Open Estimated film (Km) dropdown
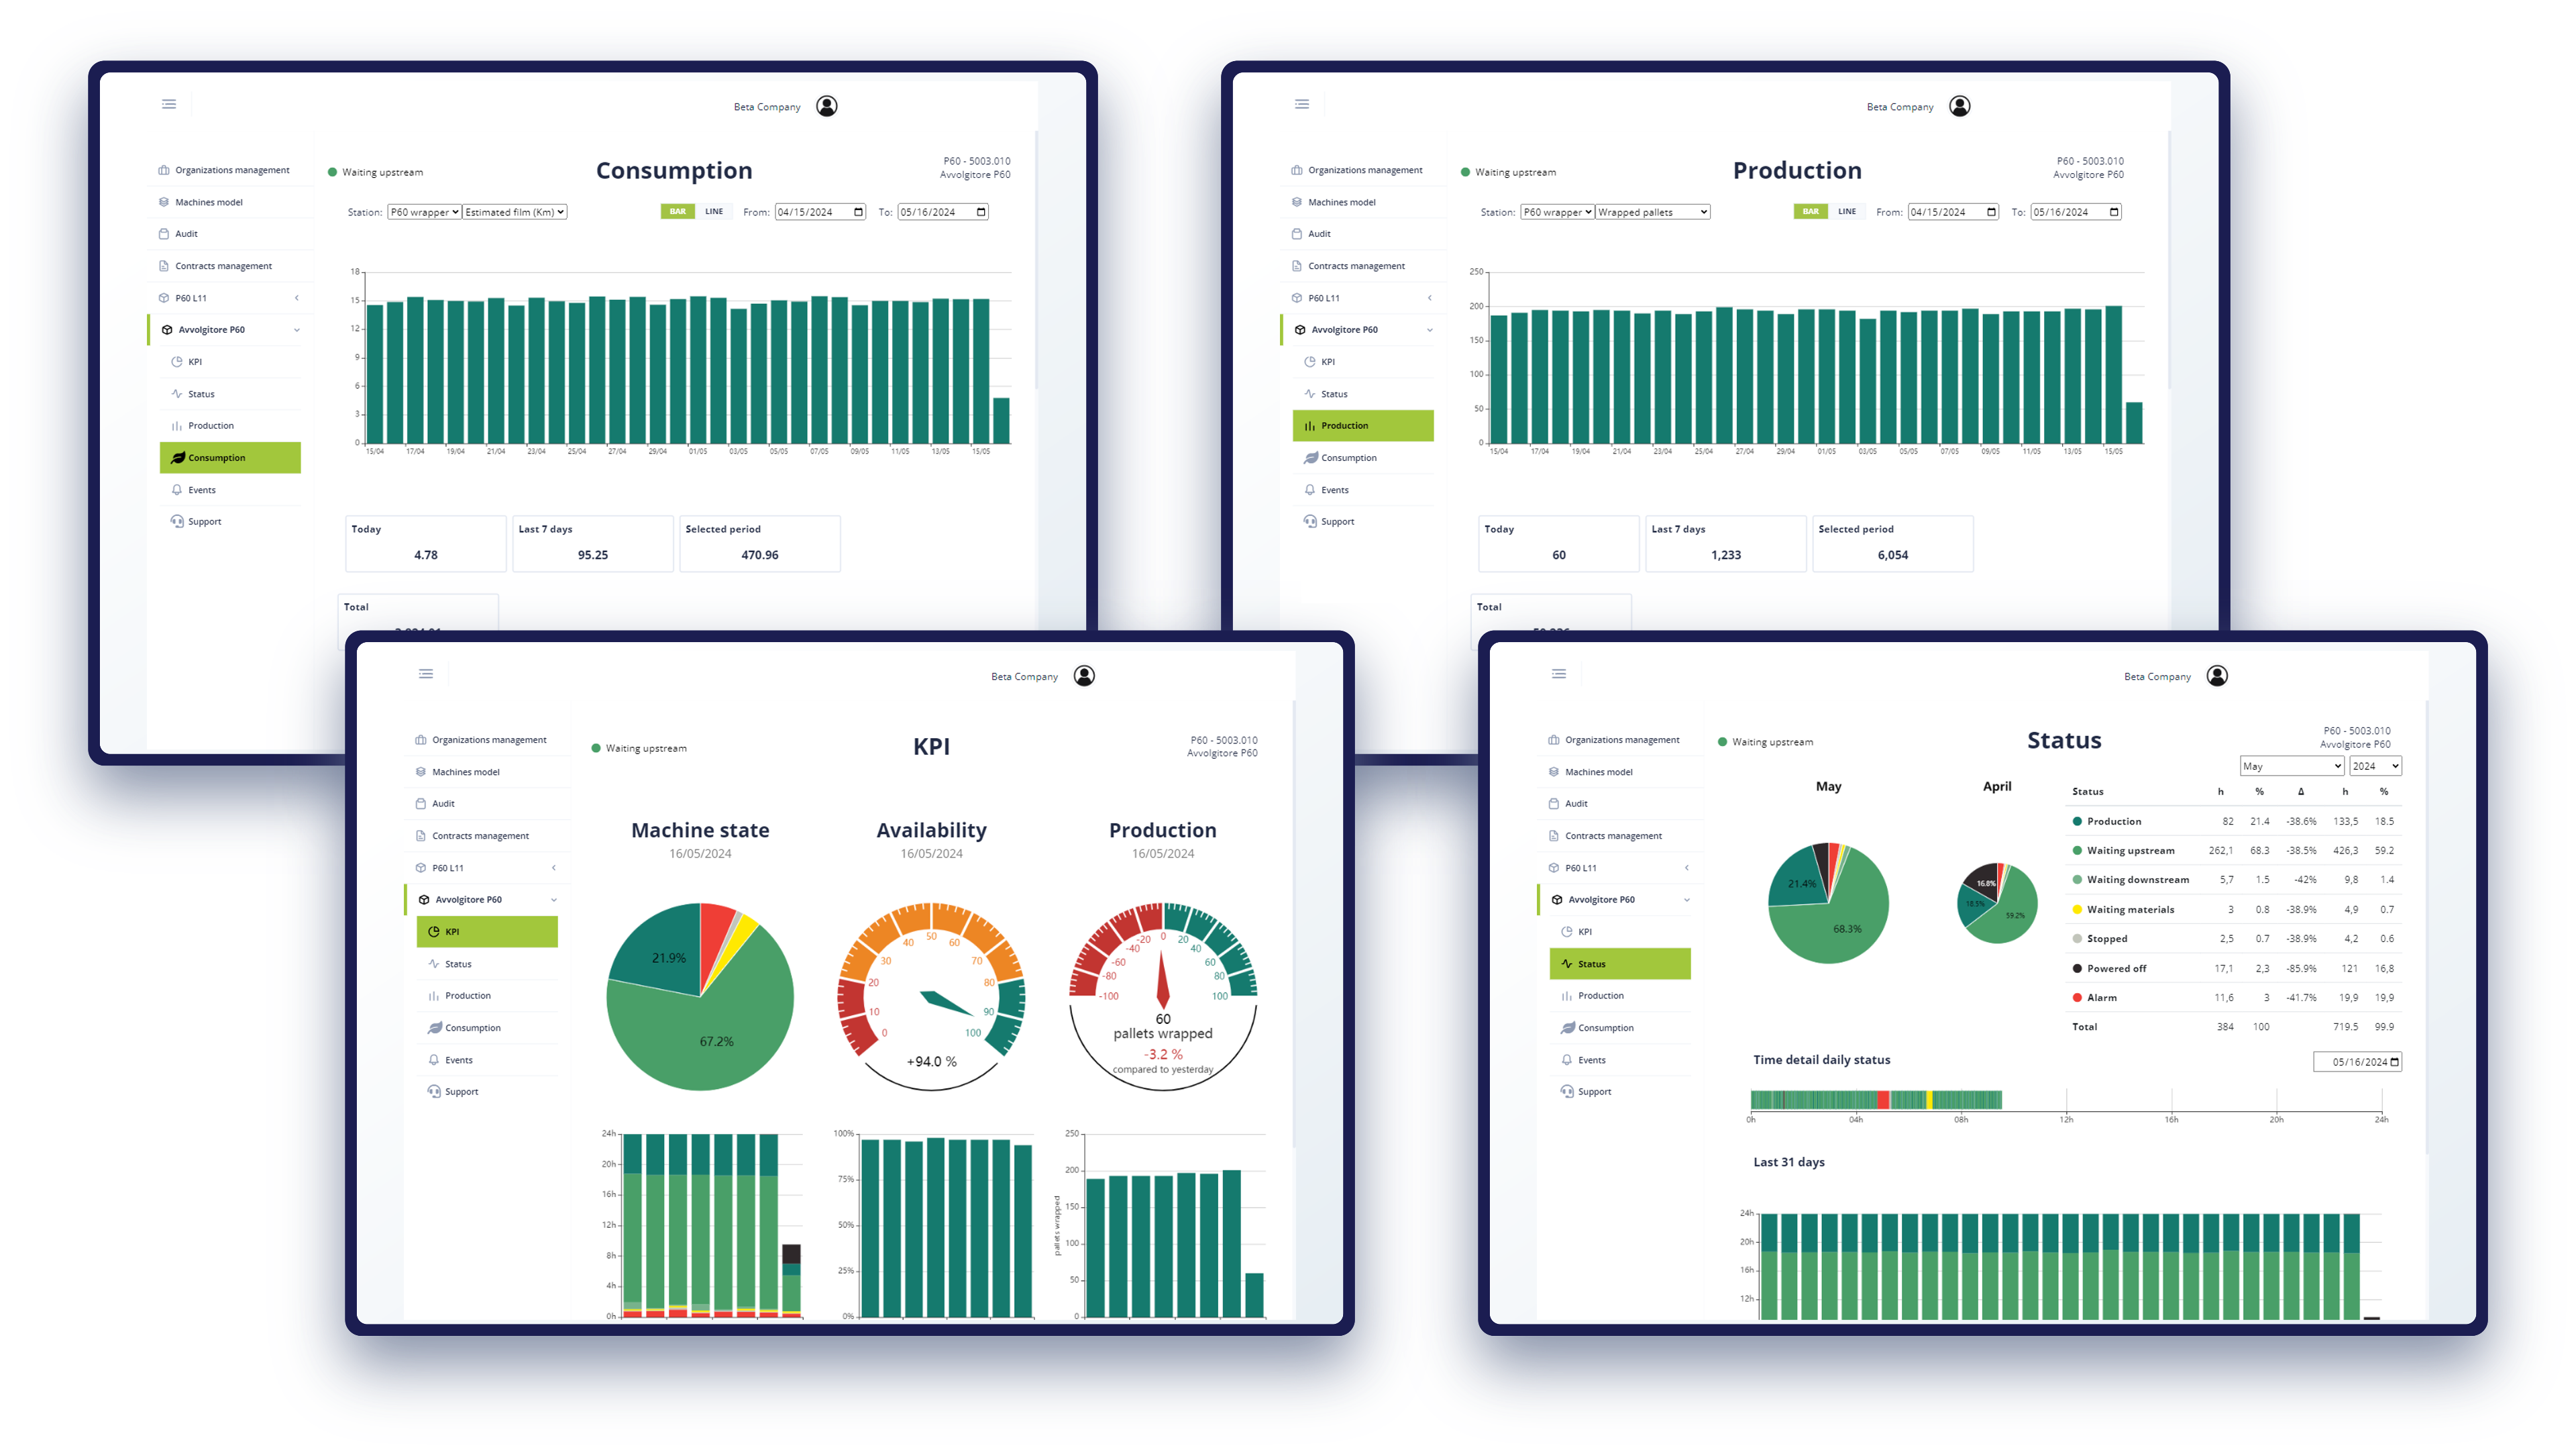This screenshot has width=2576, height=1454. click(x=515, y=212)
